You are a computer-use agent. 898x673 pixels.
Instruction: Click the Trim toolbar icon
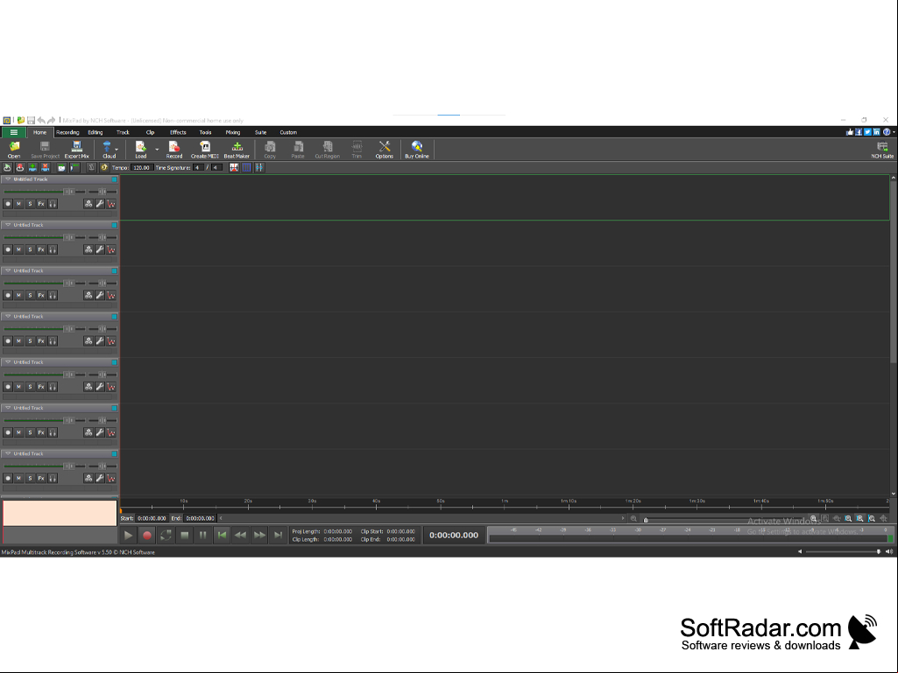[357, 150]
